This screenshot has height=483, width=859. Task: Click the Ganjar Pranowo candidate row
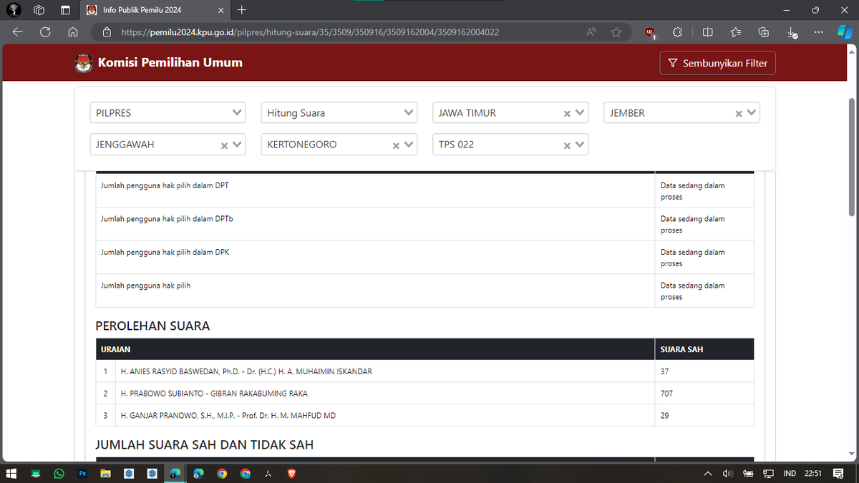[x=424, y=415]
